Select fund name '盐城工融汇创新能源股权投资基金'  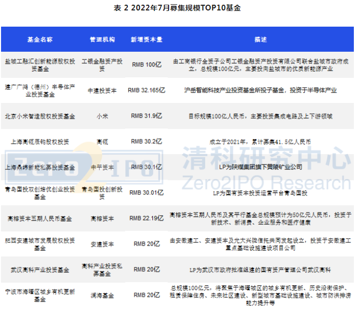[40, 65]
